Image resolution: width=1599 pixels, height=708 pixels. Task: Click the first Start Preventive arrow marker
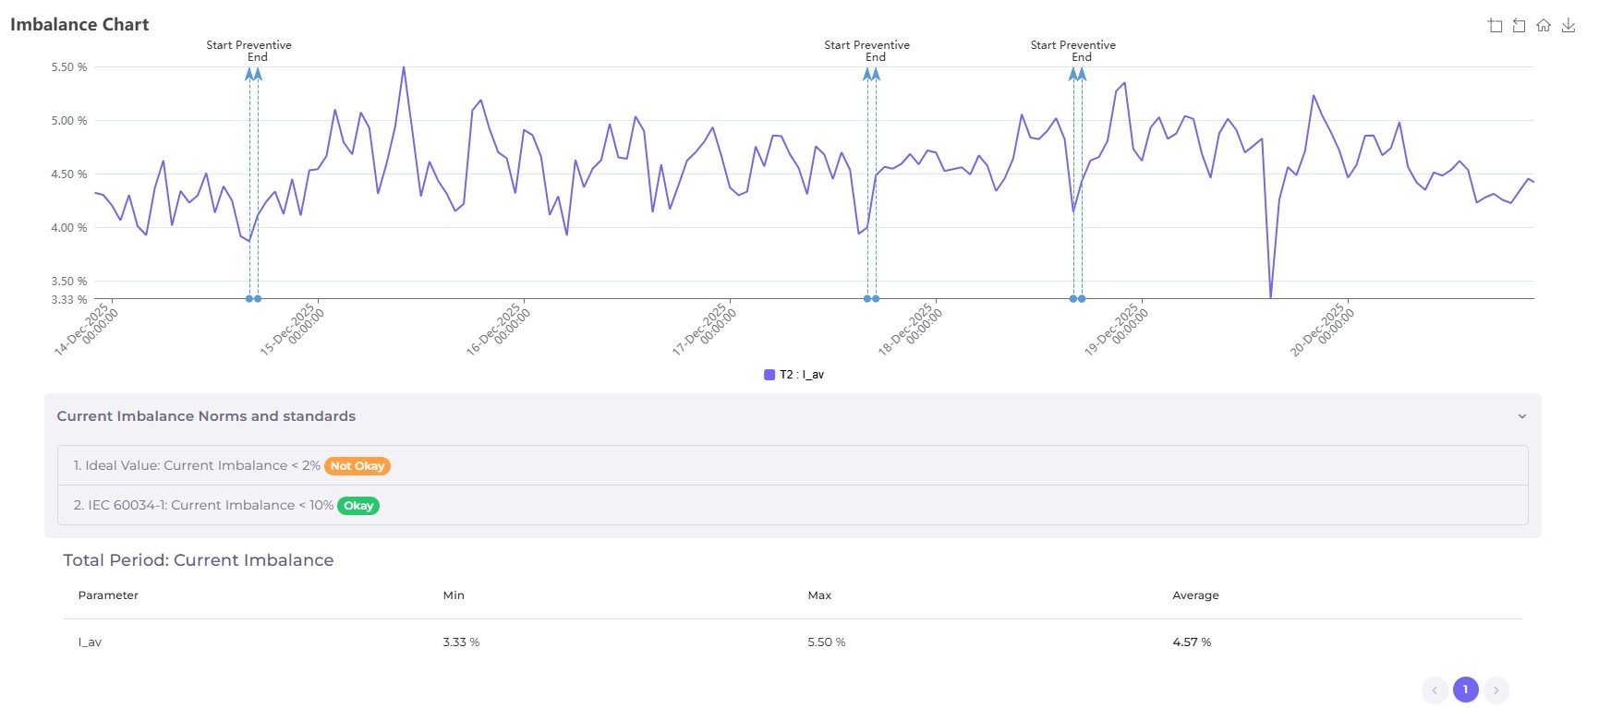tap(249, 74)
